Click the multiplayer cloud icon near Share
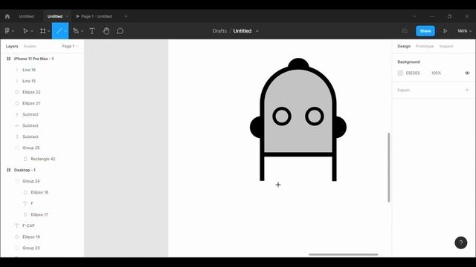The width and height of the screenshot is (476, 267). (x=405, y=31)
